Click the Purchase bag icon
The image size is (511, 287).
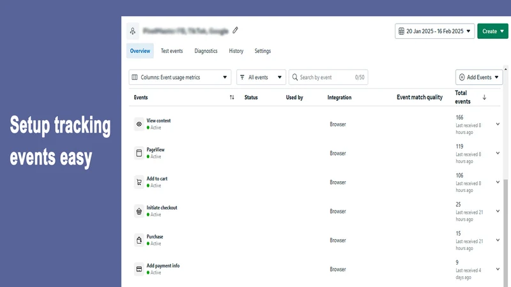pyautogui.click(x=139, y=240)
